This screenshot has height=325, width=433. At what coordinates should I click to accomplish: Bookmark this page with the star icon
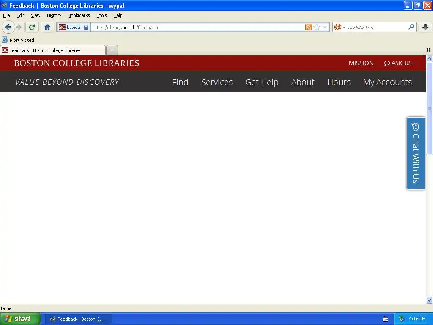317,27
